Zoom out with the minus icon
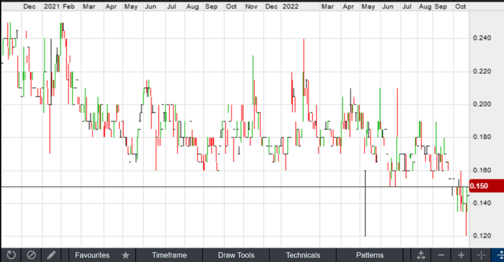The width and height of the screenshot is (504, 262). coord(441,255)
